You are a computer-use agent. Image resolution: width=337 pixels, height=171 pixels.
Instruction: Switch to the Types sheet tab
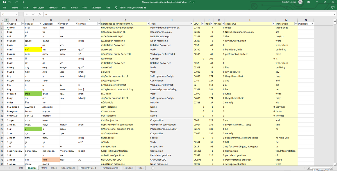point(141,168)
